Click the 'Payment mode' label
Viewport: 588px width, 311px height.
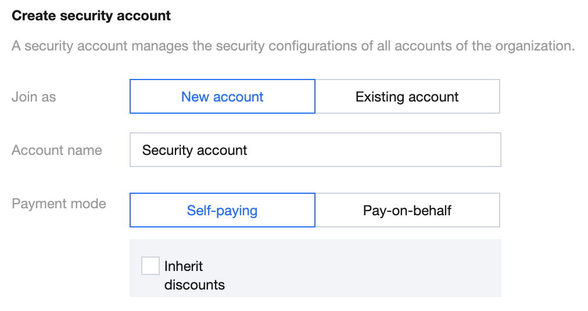59,204
